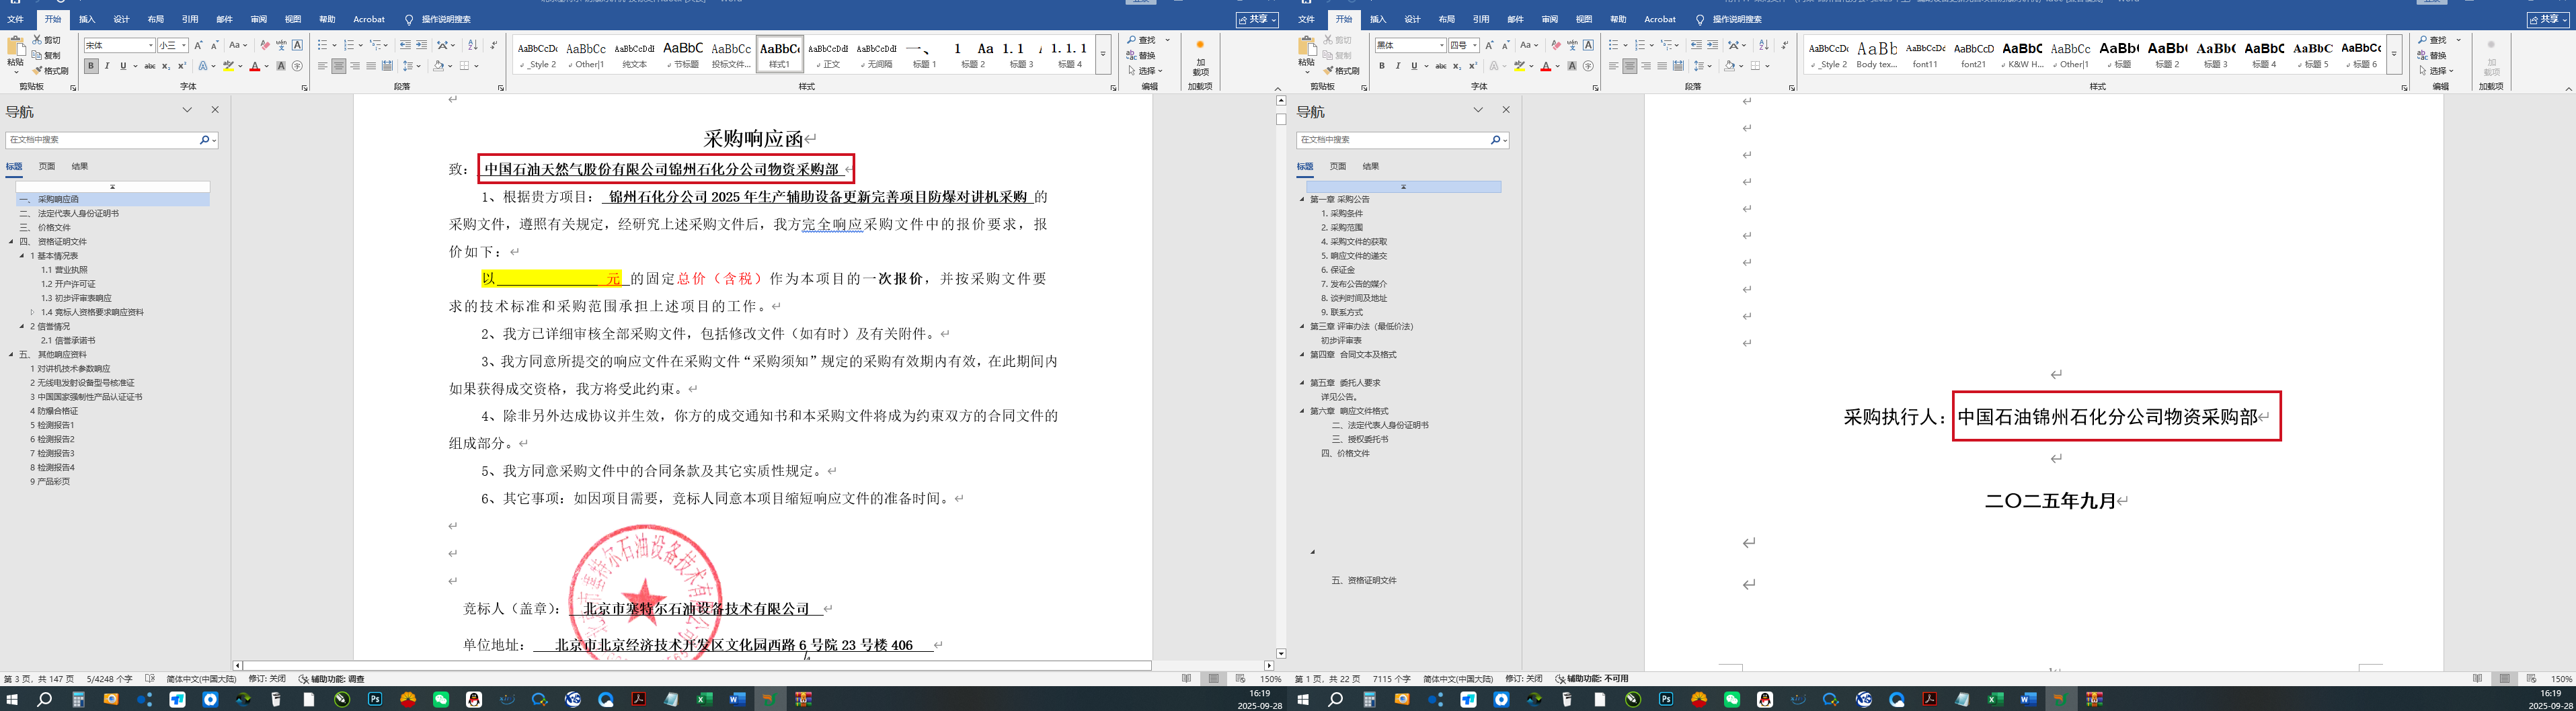Apply character border in right Word window
2576x711 pixels.
click(x=1588, y=45)
